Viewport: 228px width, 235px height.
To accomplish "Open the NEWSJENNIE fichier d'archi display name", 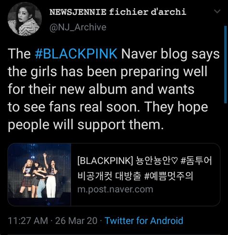I will tap(118, 12).
